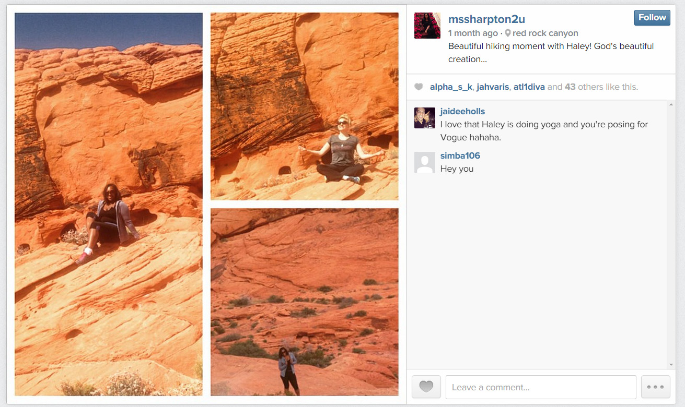View jahvaris profile
The height and width of the screenshot is (407, 685).
point(493,87)
